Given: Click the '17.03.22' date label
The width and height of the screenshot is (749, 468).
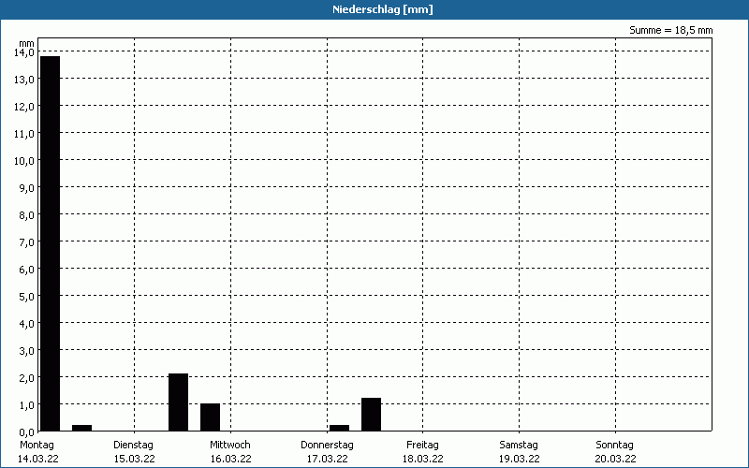Looking at the screenshot, I should point(327,459).
